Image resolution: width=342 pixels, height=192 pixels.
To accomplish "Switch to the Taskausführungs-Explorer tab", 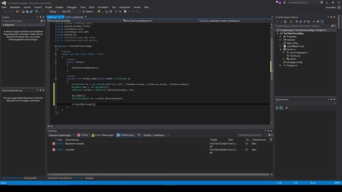I will (x=59, y=178).
